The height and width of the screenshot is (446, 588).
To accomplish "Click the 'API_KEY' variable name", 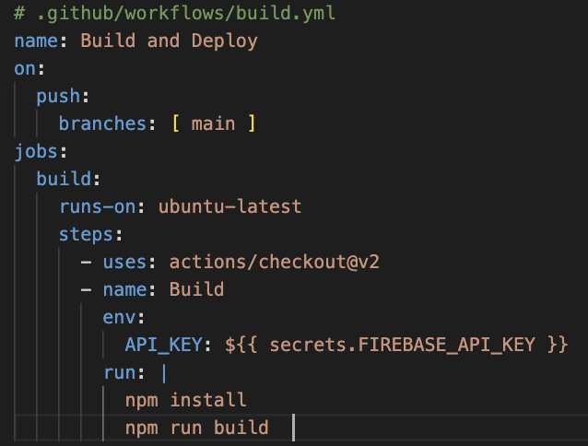I will point(164,346).
